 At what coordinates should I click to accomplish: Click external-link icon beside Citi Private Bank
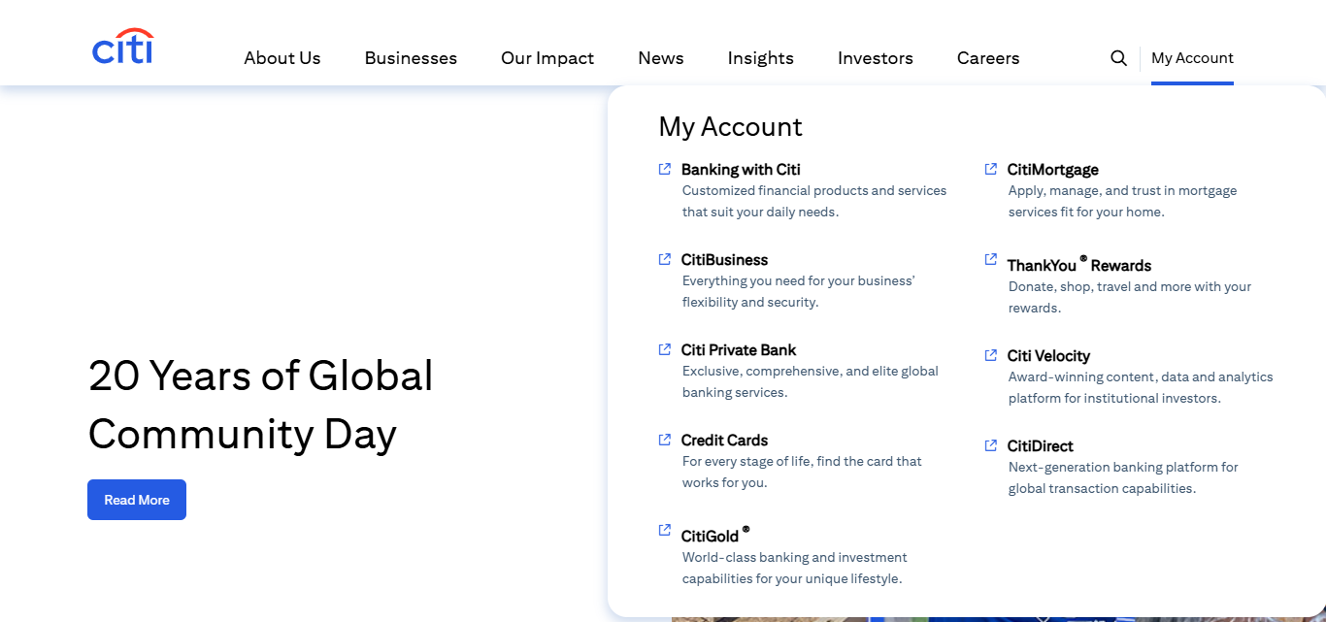click(x=665, y=349)
